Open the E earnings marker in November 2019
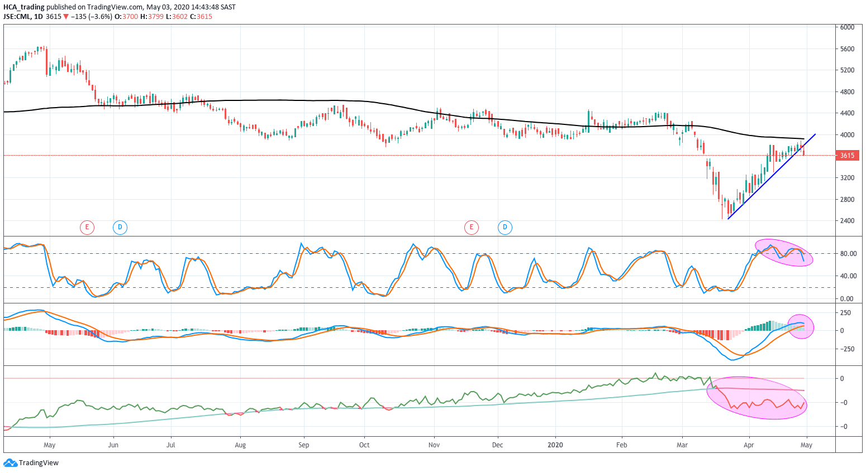Screen dimensions: 866x473 472,227
